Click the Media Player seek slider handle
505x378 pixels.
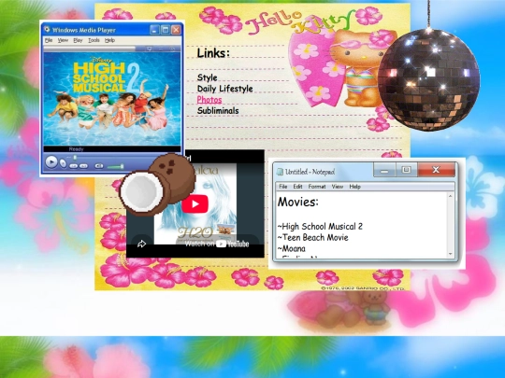coord(75,158)
